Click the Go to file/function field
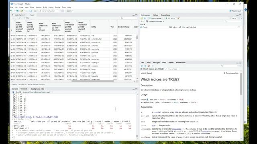Viewport: 257px width, 144px height. (x=49, y=11)
